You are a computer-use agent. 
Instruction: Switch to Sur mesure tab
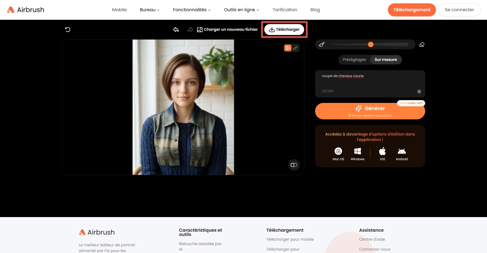coord(386,59)
